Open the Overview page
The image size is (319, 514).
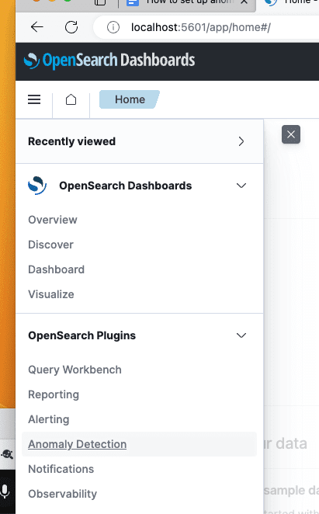[53, 220]
